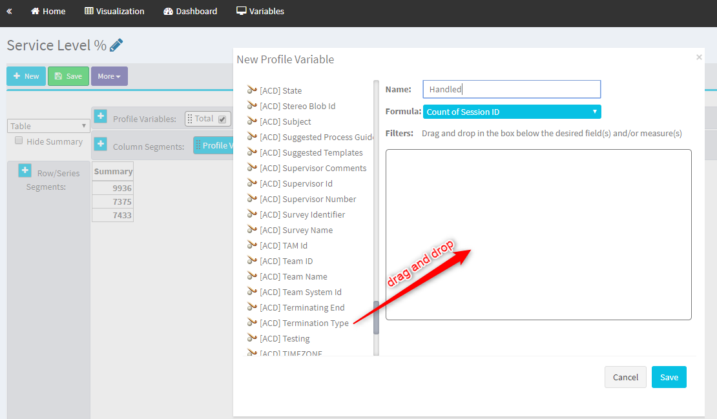
Task: Click the field icon beside [ACD] Survey Name
Action: [252, 230]
